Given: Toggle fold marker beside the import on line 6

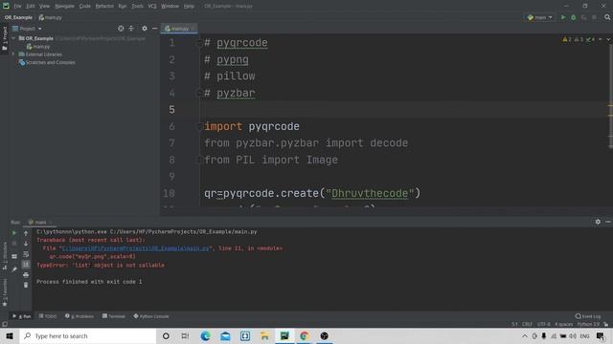Looking at the screenshot, I should coord(198,126).
